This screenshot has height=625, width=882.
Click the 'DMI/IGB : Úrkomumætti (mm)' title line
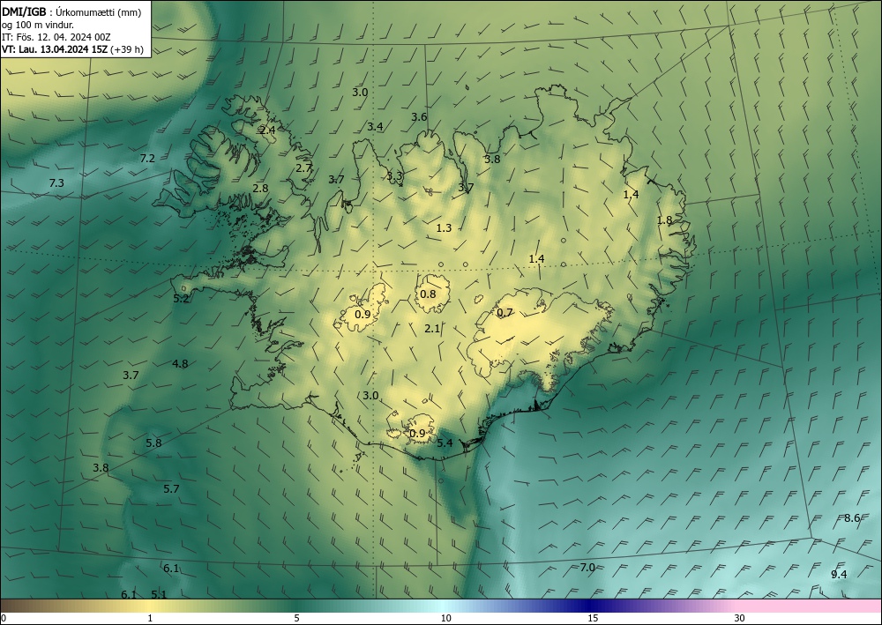point(72,12)
